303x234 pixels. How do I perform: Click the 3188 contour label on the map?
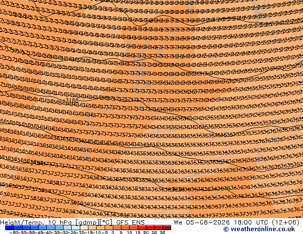(x=72, y=100)
